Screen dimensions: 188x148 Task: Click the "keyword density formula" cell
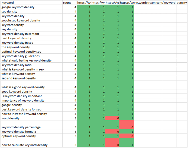point(32,131)
